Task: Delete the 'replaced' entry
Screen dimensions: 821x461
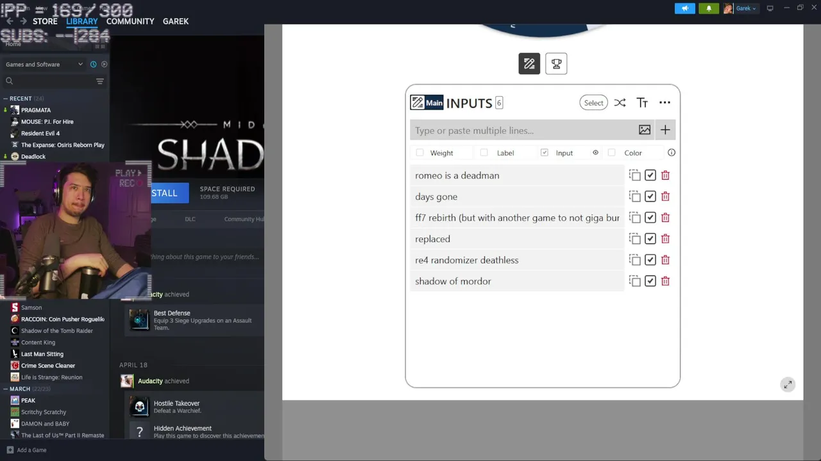Action: click(665, 238)
